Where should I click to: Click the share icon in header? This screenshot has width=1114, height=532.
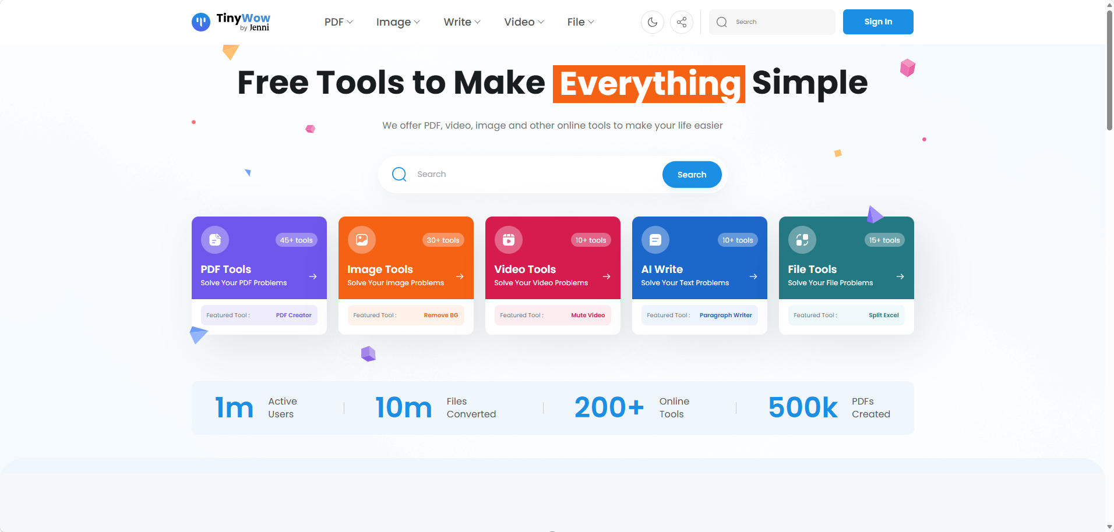[681, 22]
